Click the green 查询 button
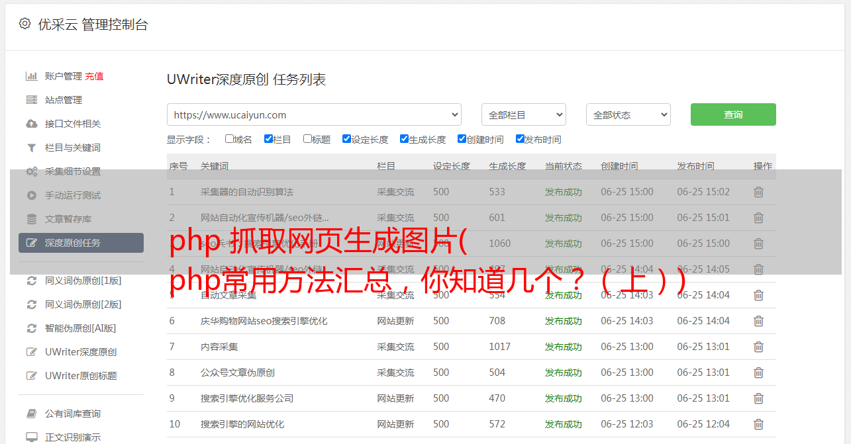The image size is (851, 444). click(x=732, y=114)
